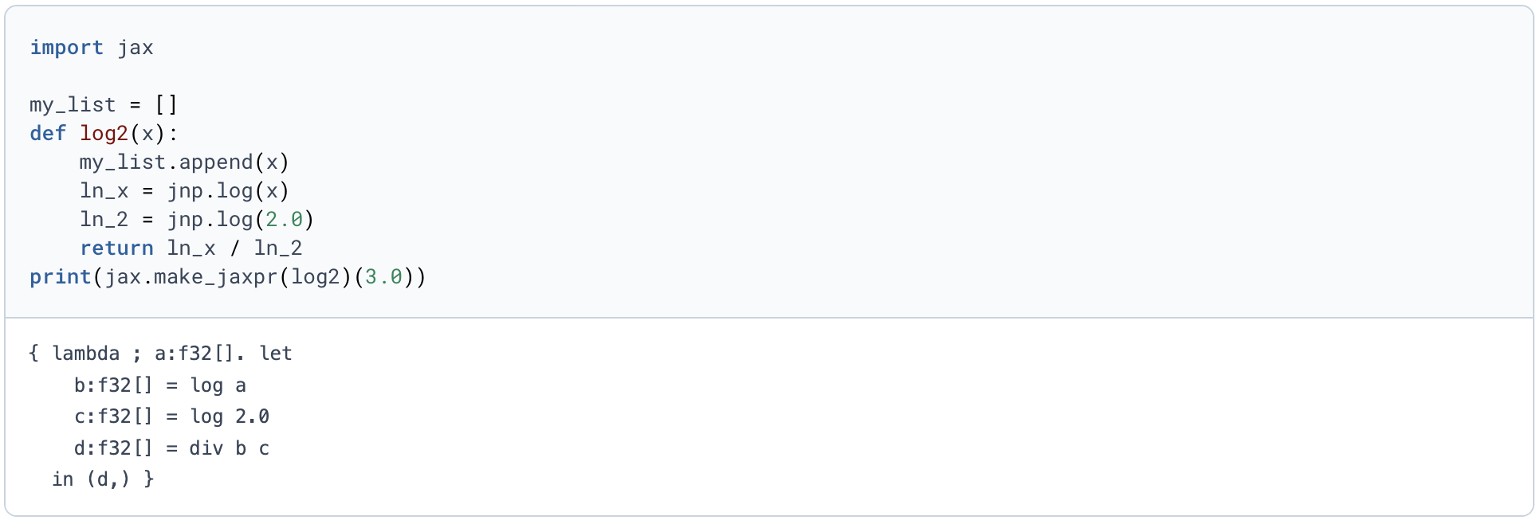Click the 'return' keyword
Image resolution: width=1540 pixels, height=520 pixels.
point(116,248)
